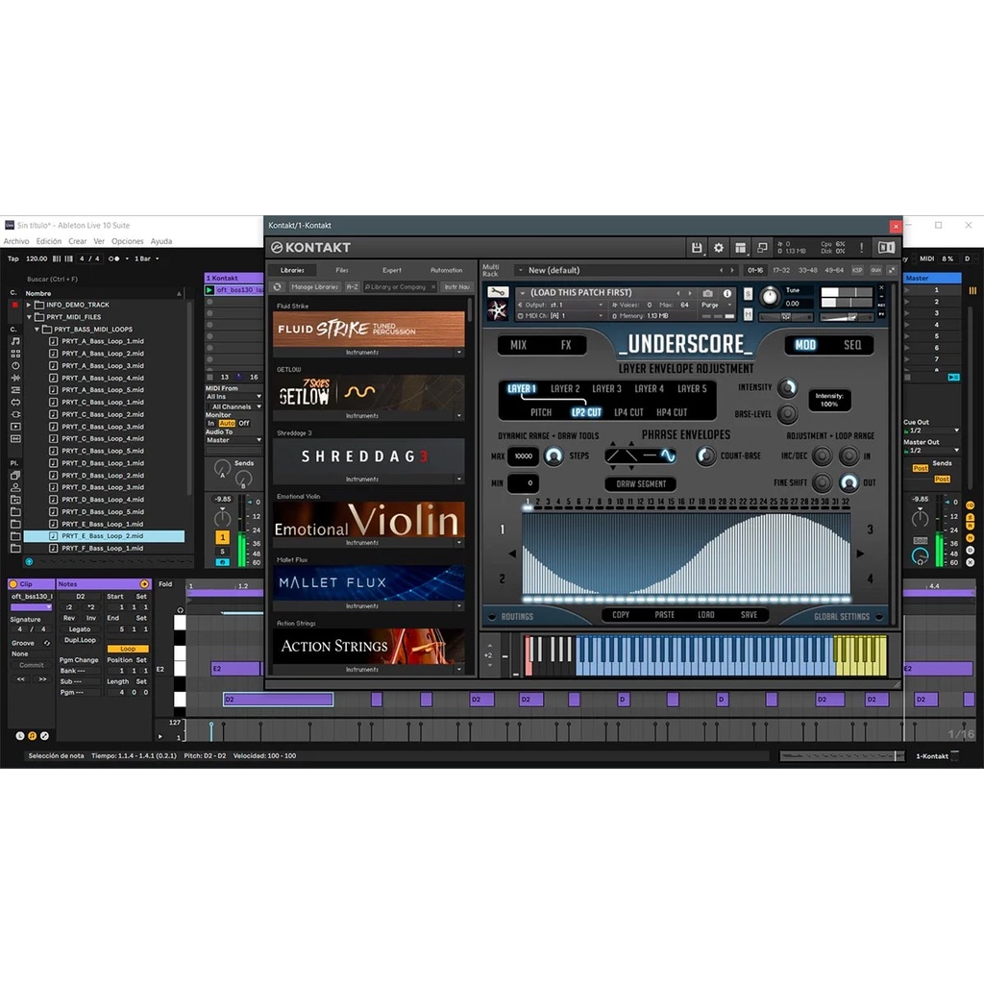Click the PASTE button

tap(665, 615)
